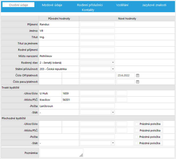Click the new Místo narození field

pyautogui.click(x=97, y=56)
